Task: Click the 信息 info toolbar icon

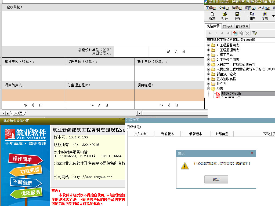Action: 265,14
